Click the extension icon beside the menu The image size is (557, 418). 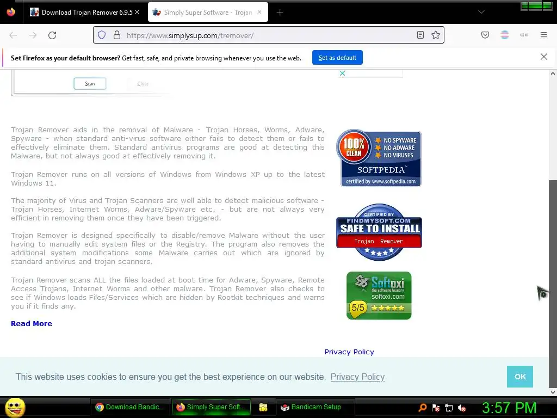click(x=524, y=35)
